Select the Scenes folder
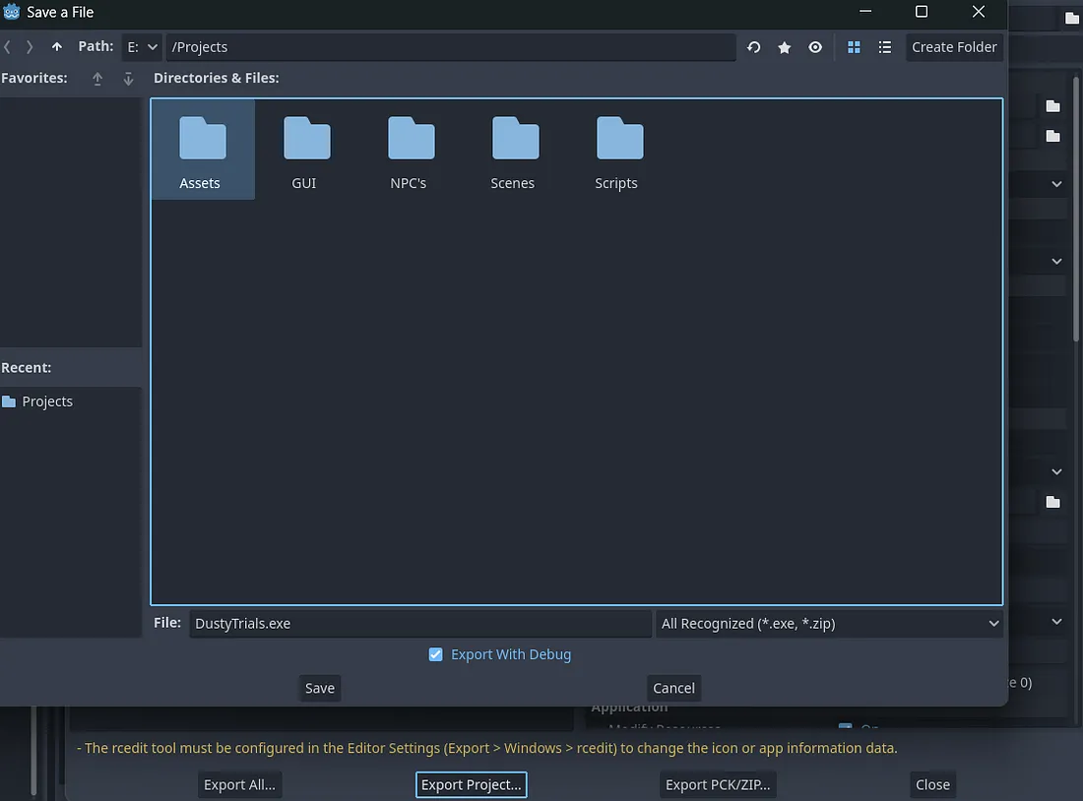Image resolution: width=1083 pixels, height=801 pixels. click(515, 150)
